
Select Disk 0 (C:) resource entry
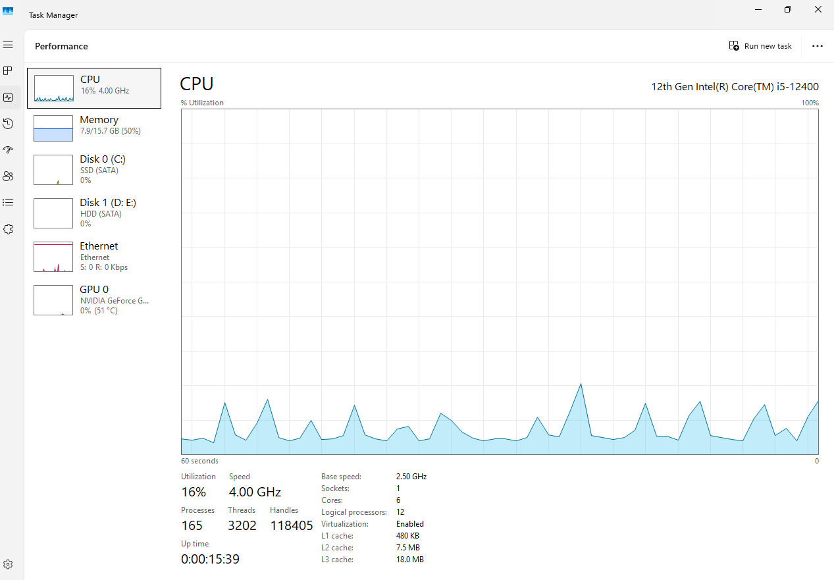point(94,170)
